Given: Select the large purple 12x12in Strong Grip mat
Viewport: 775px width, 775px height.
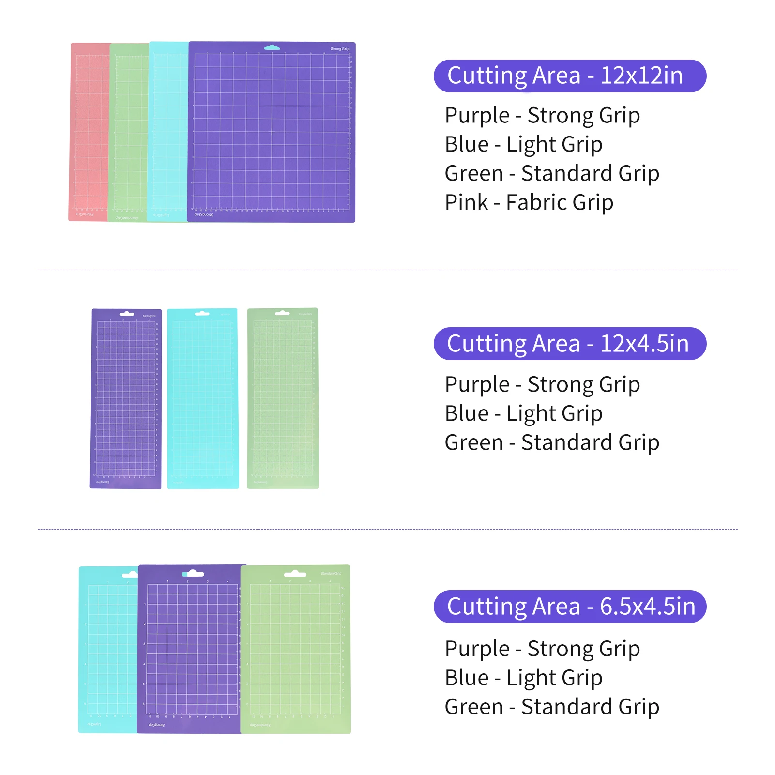Looking at the screenshot, I should [272, 132].
